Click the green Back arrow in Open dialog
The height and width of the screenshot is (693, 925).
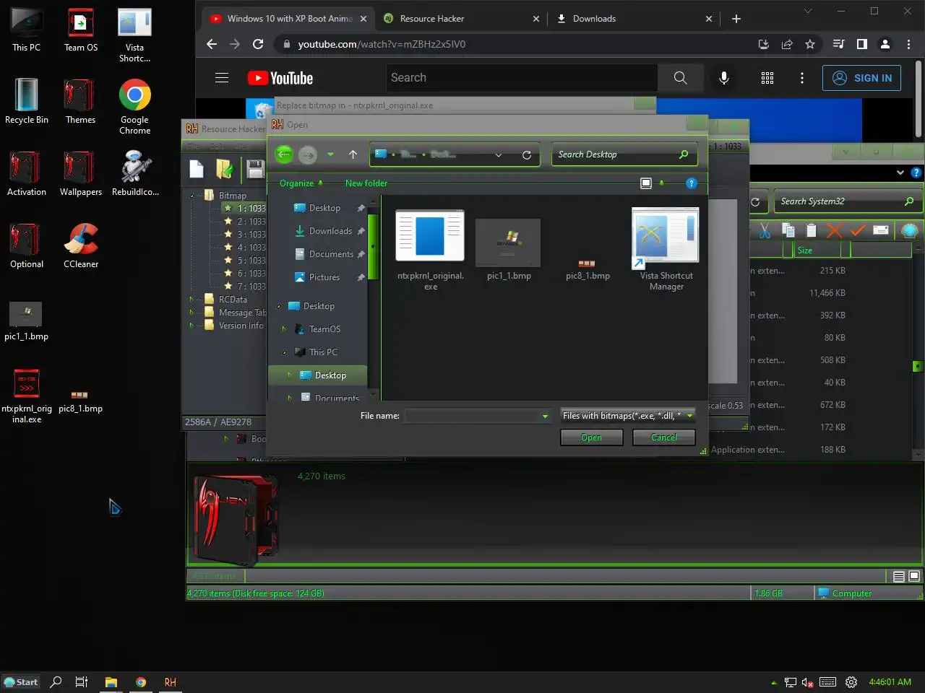pos(284,154)
